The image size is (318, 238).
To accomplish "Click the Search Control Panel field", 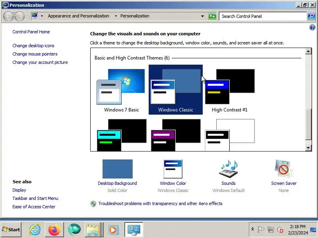I will (x=263, y=16).
